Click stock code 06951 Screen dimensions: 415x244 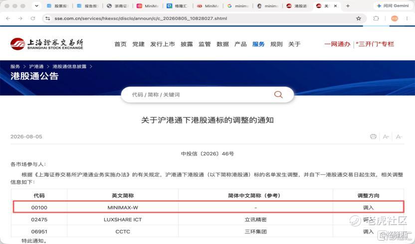(x=39, y=232)
